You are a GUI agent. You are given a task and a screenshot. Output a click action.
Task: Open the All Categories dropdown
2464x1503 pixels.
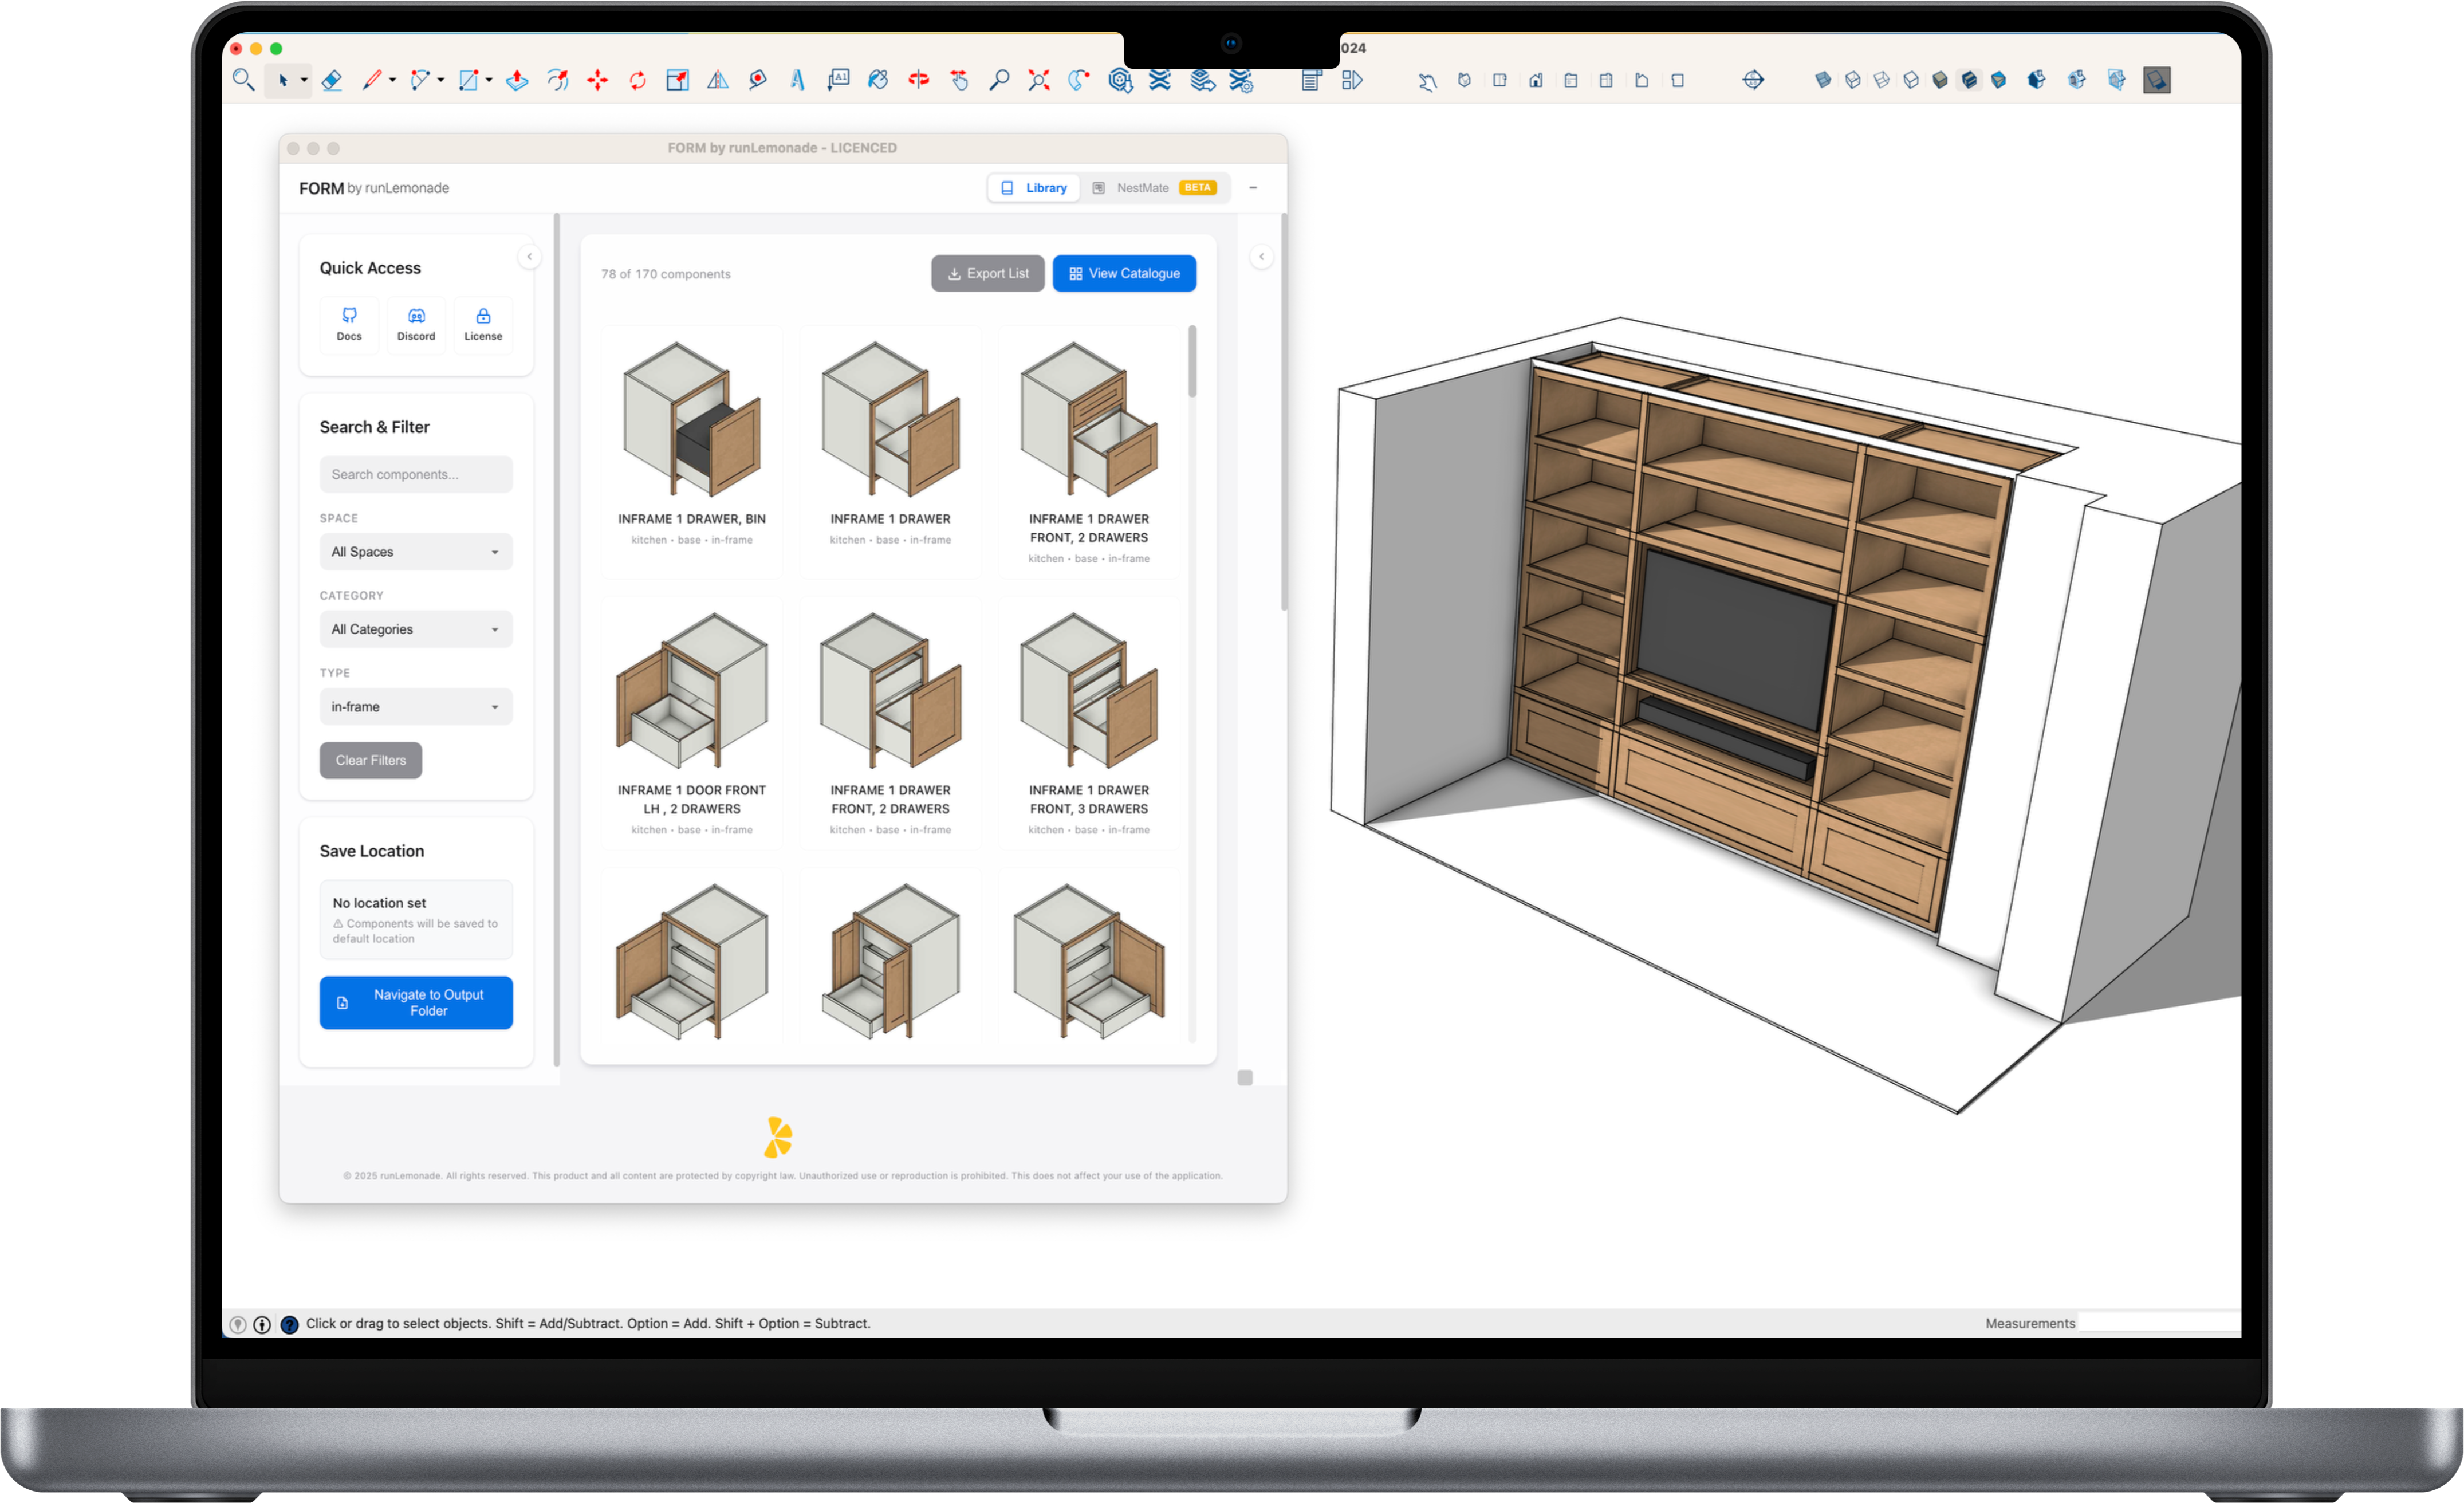pos(416,629)
